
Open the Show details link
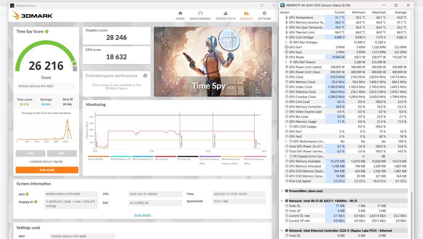click(143, 215)
